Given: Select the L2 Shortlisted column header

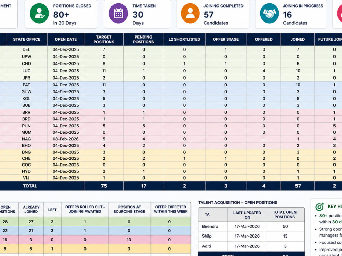Looking at the screenshot, I should 184,39.
